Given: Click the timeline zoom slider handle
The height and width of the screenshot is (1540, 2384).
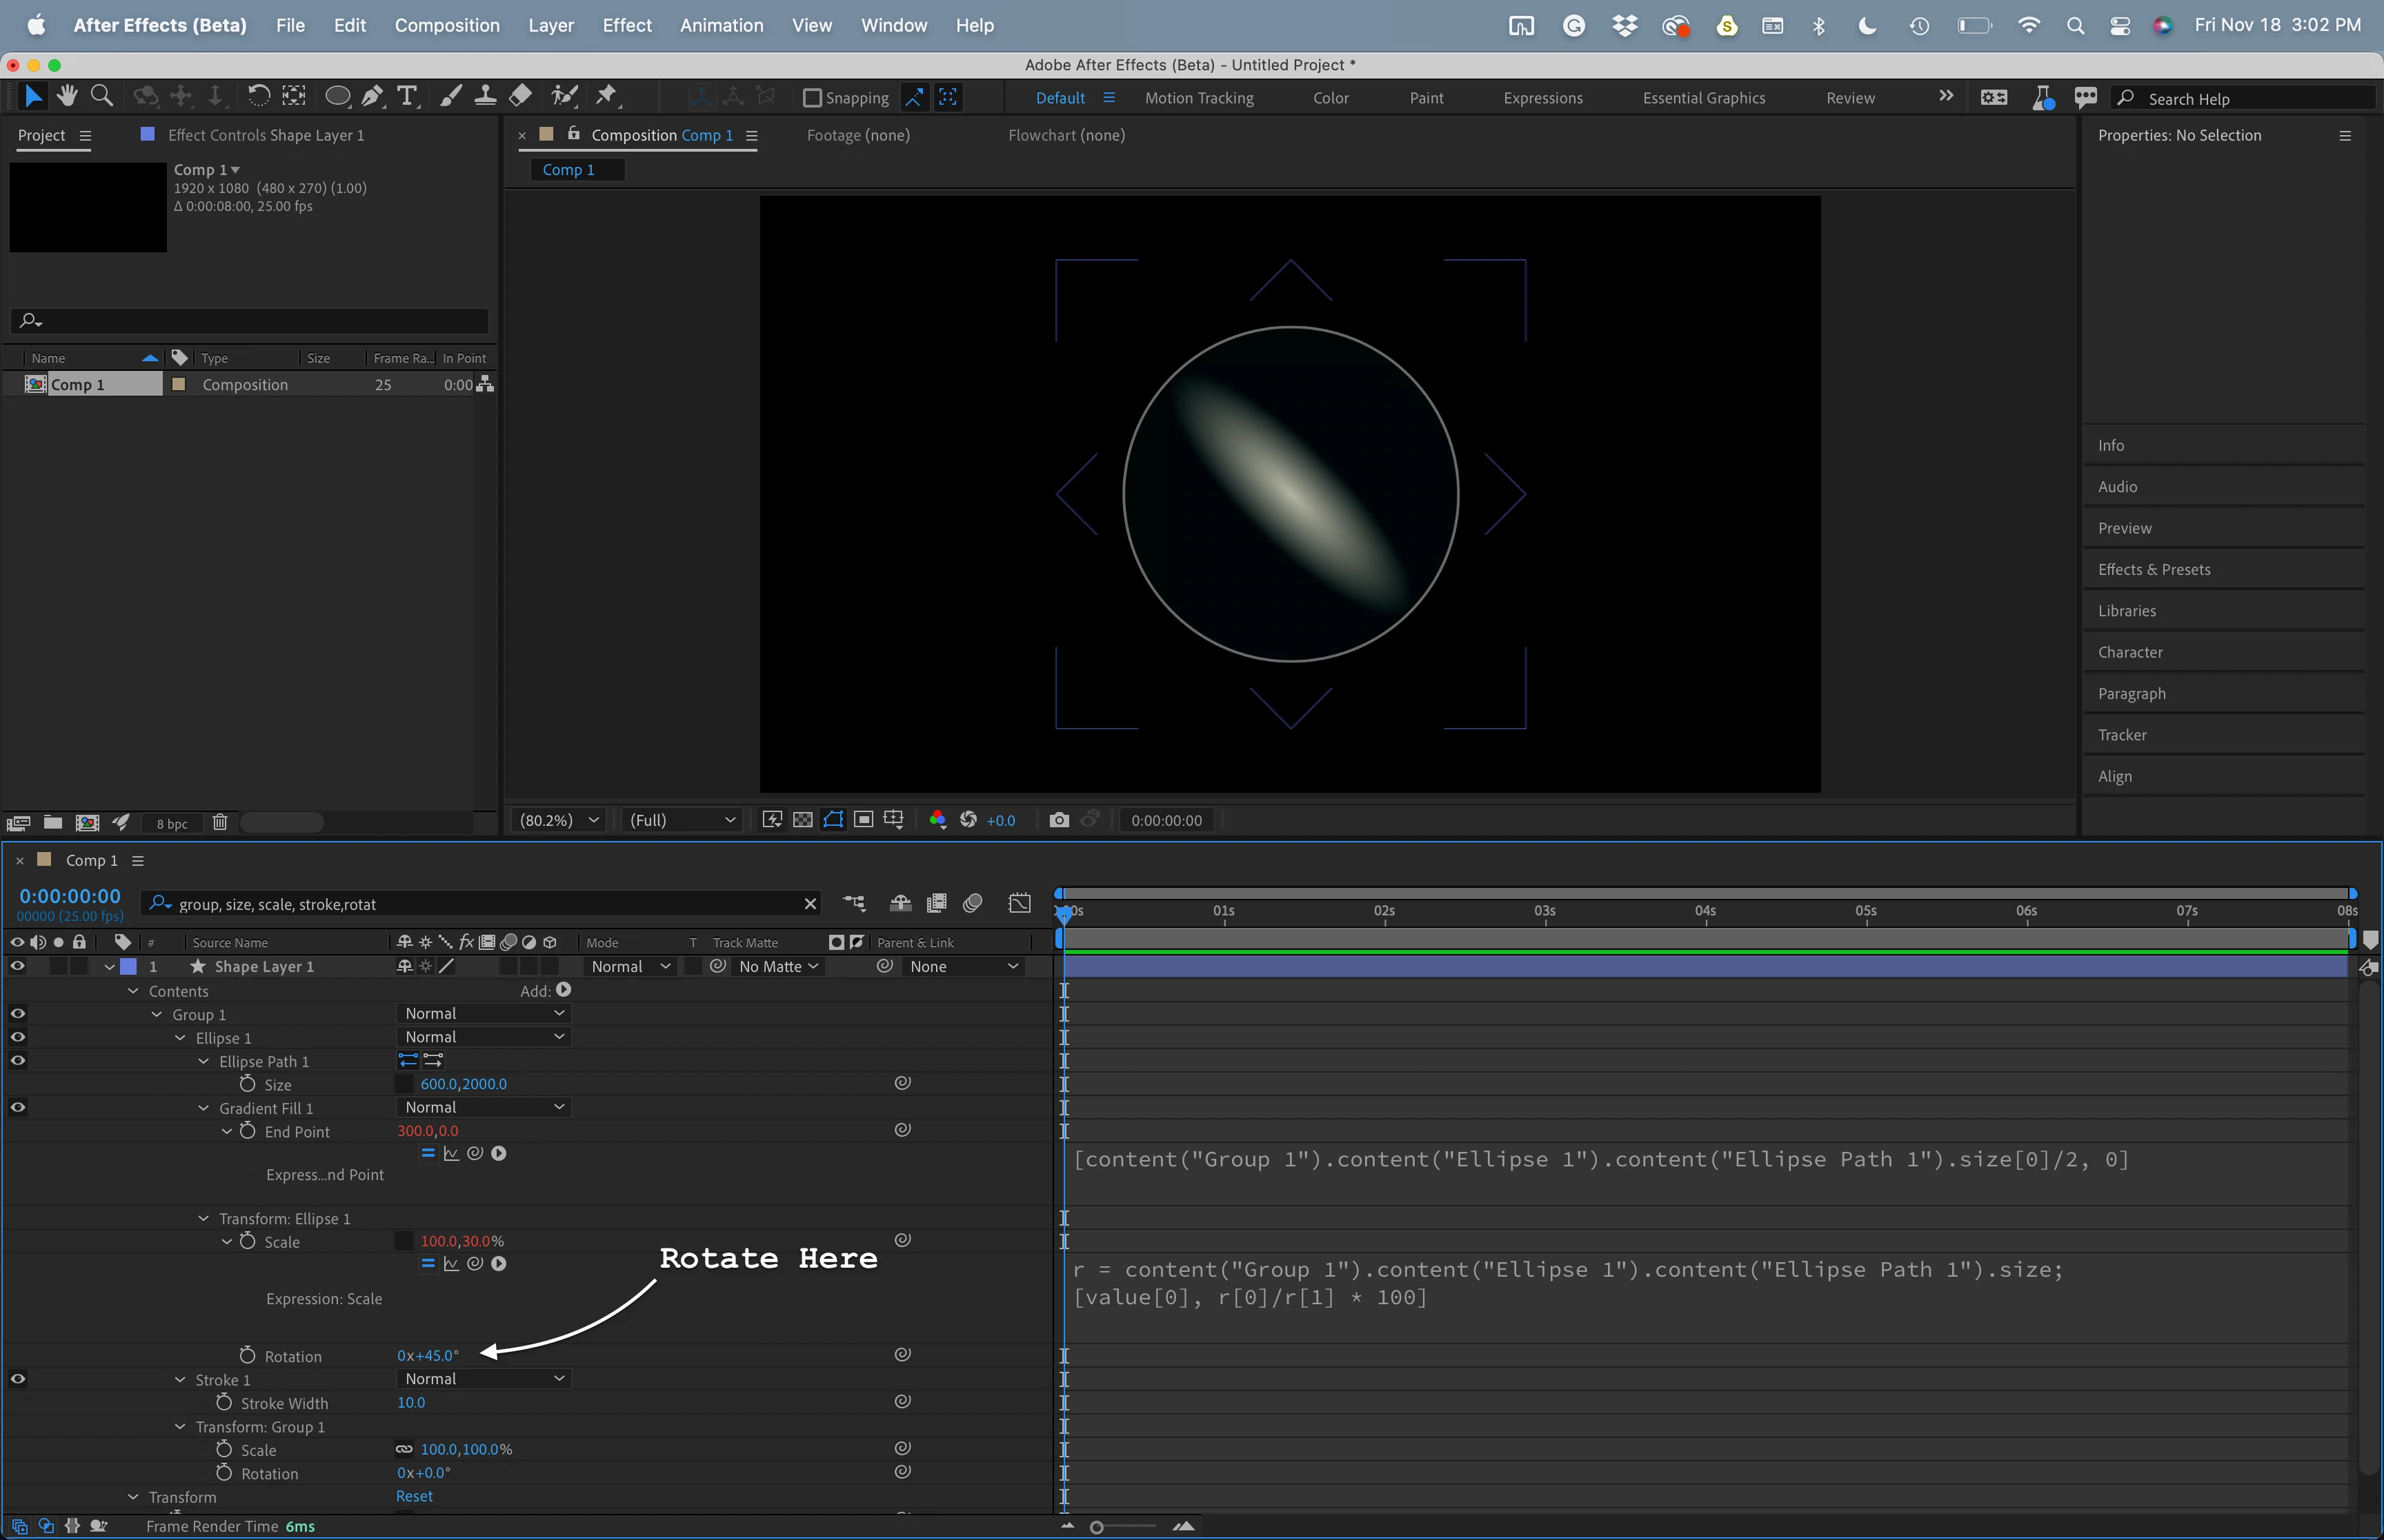Looking at the screenshot, I should coord(1096,1526).
